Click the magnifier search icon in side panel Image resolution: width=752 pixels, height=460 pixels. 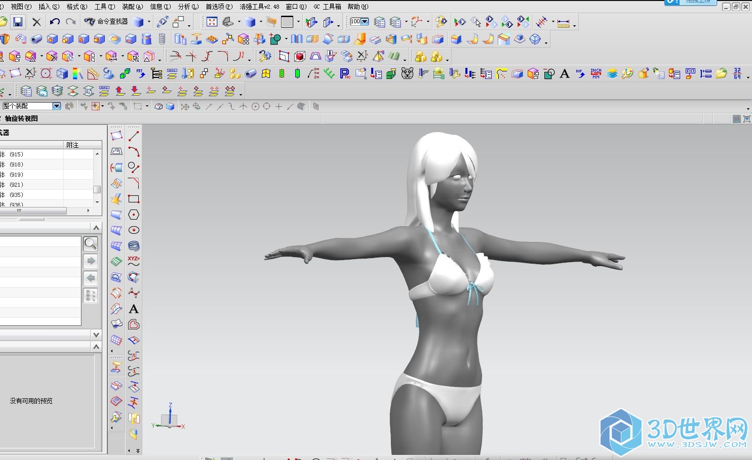coord(91,244)
